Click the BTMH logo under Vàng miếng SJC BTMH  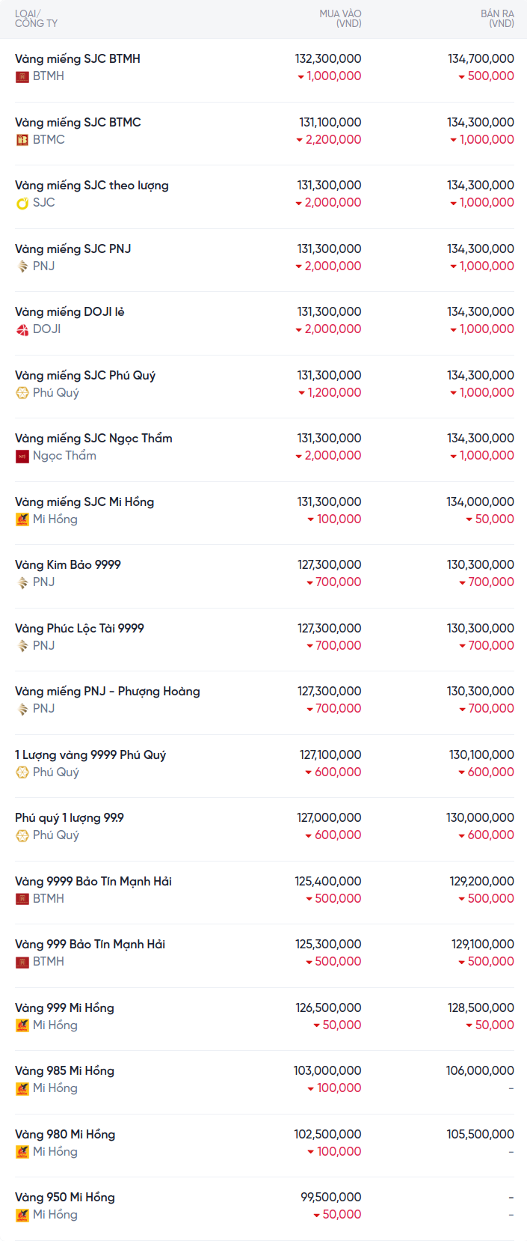[22, 76]
